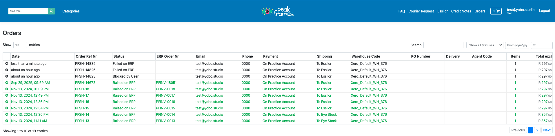The height and width of the screenshot is (136, 555).
Task: Open the Show all Statuses dropdown
Action: click(485, 45)
